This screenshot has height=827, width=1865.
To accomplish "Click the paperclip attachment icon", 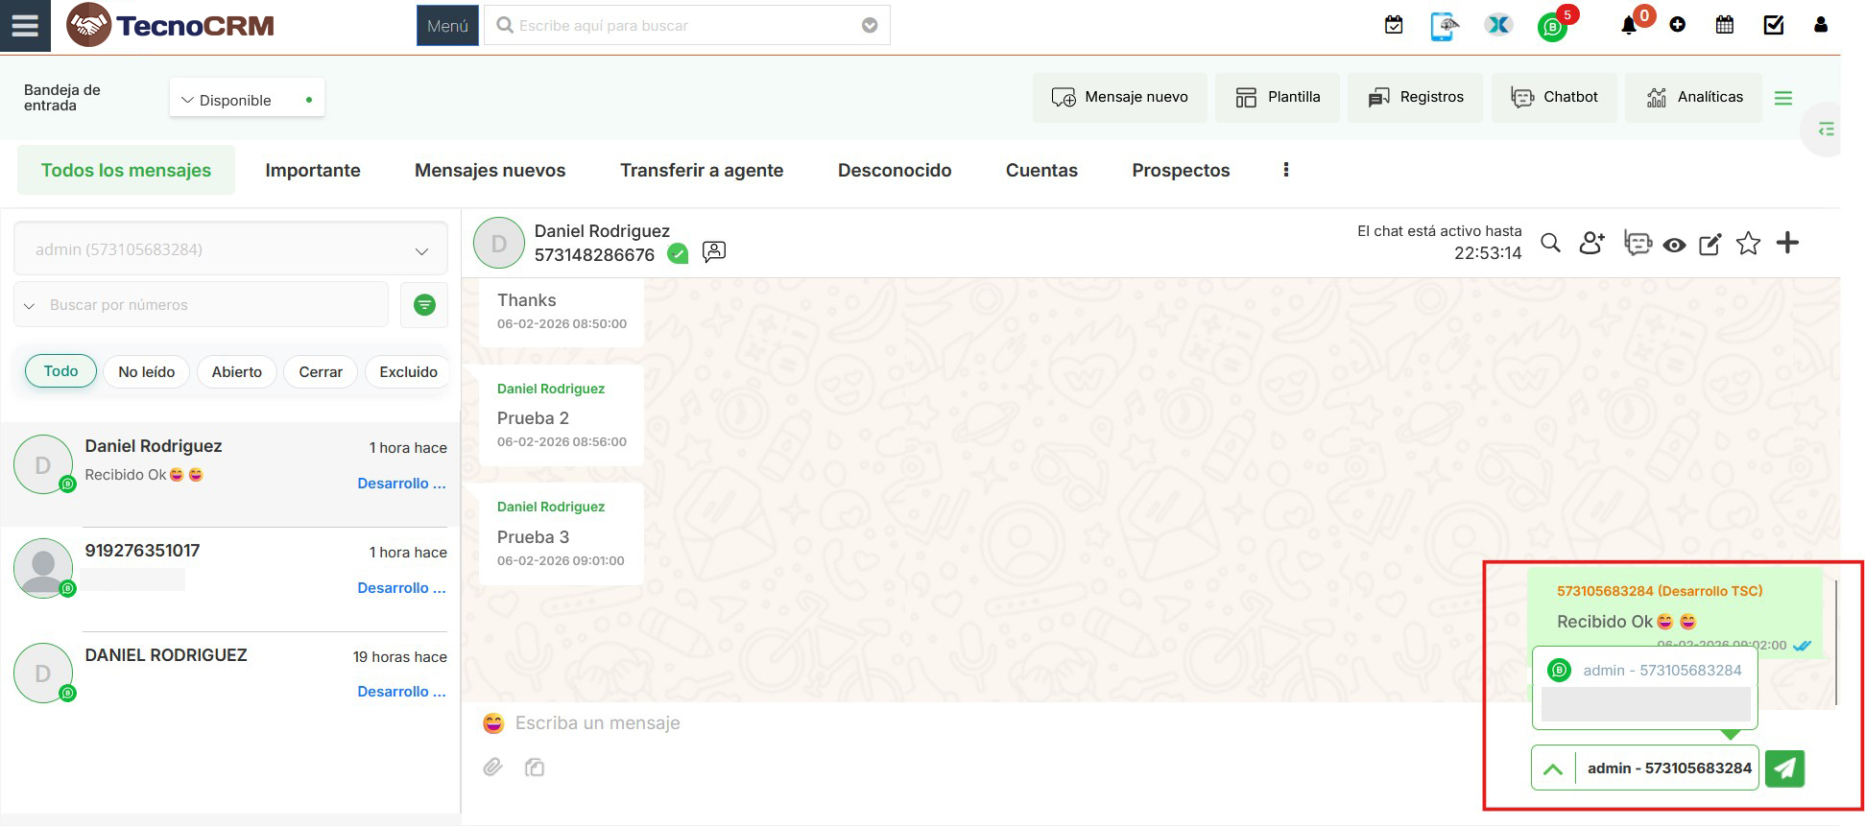I will tap(492, 768).
